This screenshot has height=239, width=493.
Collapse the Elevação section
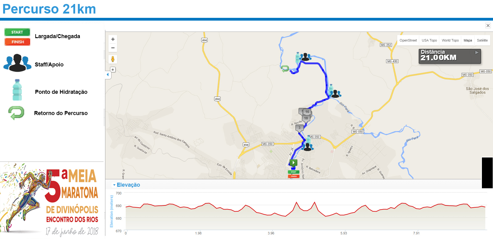tap(127, 185)
